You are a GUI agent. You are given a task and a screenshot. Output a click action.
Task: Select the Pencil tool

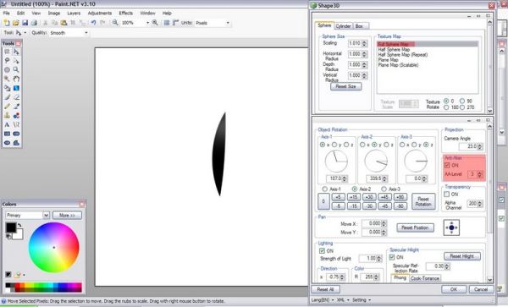7,106
